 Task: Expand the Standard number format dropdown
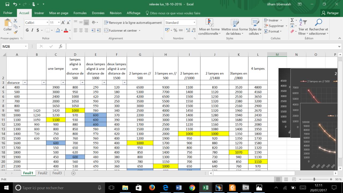coord(194,23)
